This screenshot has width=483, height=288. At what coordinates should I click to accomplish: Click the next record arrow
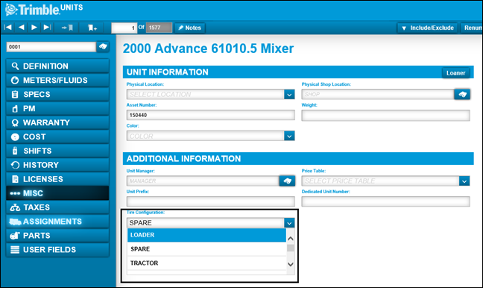34,28
